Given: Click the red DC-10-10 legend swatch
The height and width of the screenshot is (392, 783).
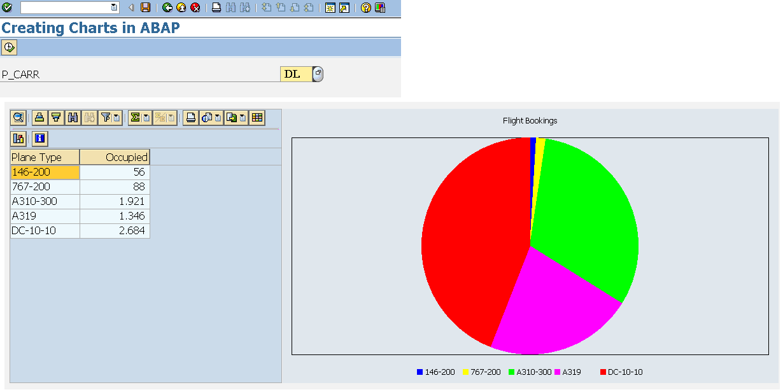Looking at the screenshot, I should (603, 372).
